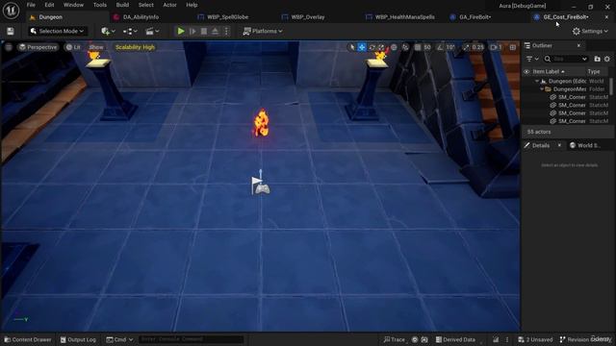Activate the Select objects tool in viewport

[x=352, y=47]
